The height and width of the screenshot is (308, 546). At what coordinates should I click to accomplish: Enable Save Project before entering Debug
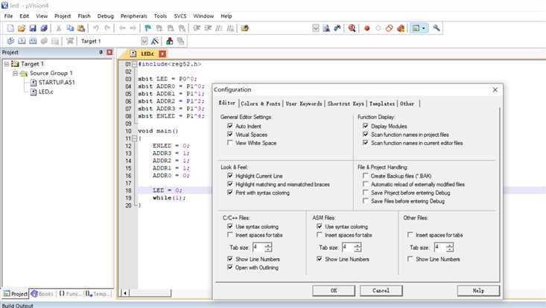365,192
